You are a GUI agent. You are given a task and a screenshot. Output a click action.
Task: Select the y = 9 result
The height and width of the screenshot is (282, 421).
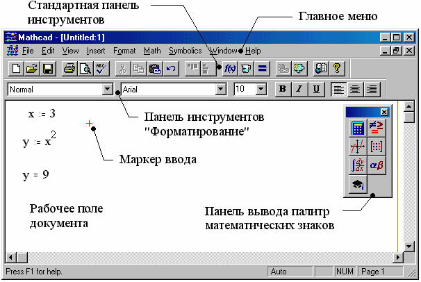click(x=35, y=175)
